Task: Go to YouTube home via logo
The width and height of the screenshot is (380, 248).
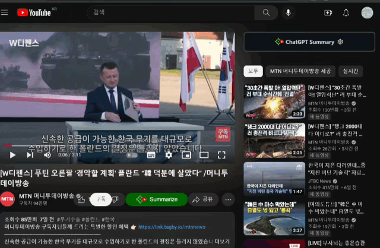Action: [x=34, y=12]
